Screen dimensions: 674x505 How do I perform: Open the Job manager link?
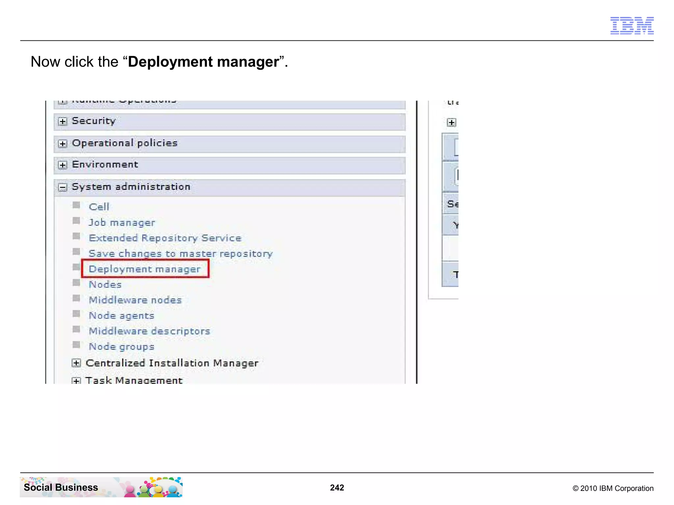(x=122, y=223)
